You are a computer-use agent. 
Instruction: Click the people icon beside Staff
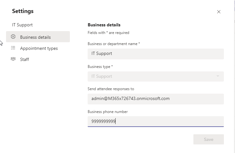13,59
